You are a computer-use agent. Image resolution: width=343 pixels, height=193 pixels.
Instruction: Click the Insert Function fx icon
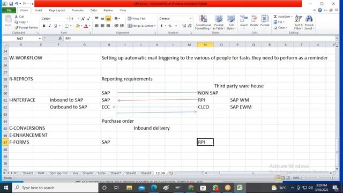tap(60, 39)
